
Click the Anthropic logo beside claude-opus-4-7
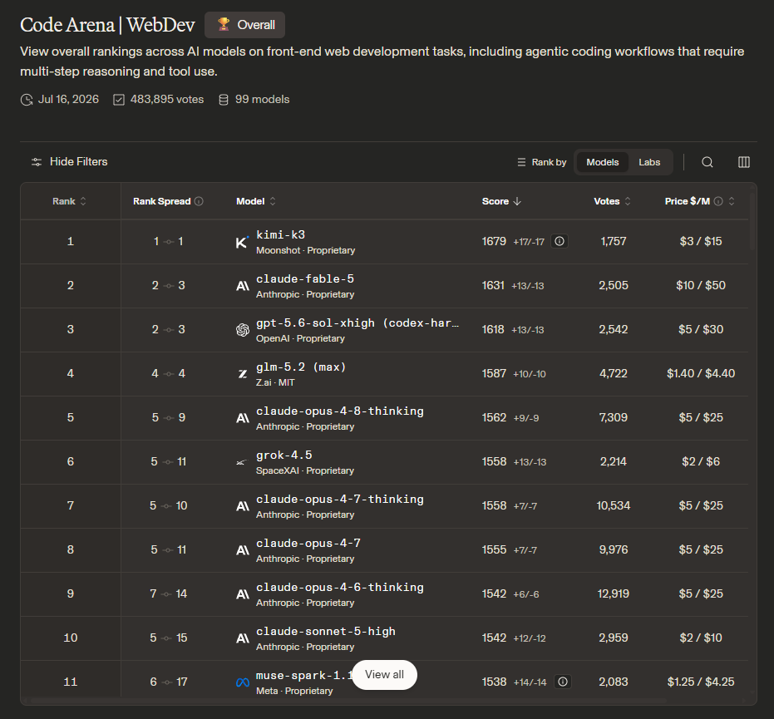(243, 550)
